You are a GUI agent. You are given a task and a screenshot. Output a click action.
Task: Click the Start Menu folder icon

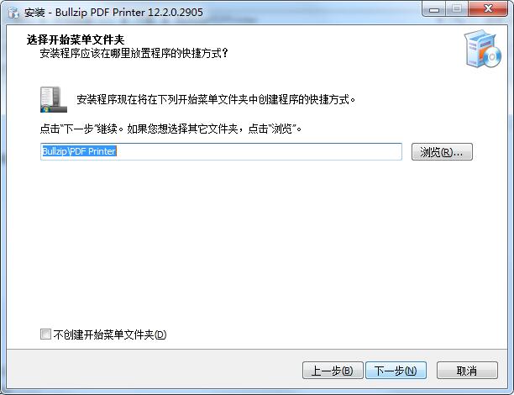pyautogui.click(x=54, y=99)
